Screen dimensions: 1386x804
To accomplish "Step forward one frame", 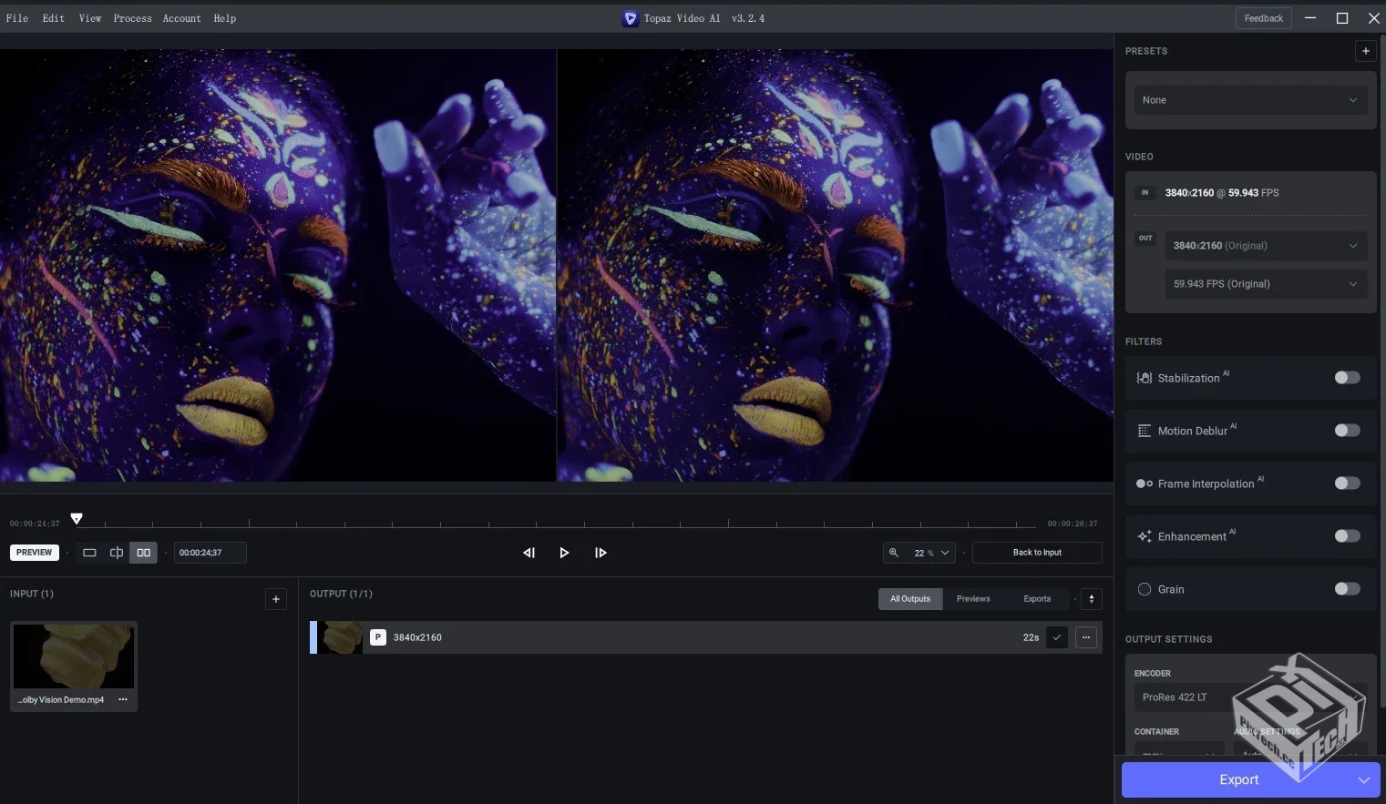I will pyautogui.click(x=601, y=553).
